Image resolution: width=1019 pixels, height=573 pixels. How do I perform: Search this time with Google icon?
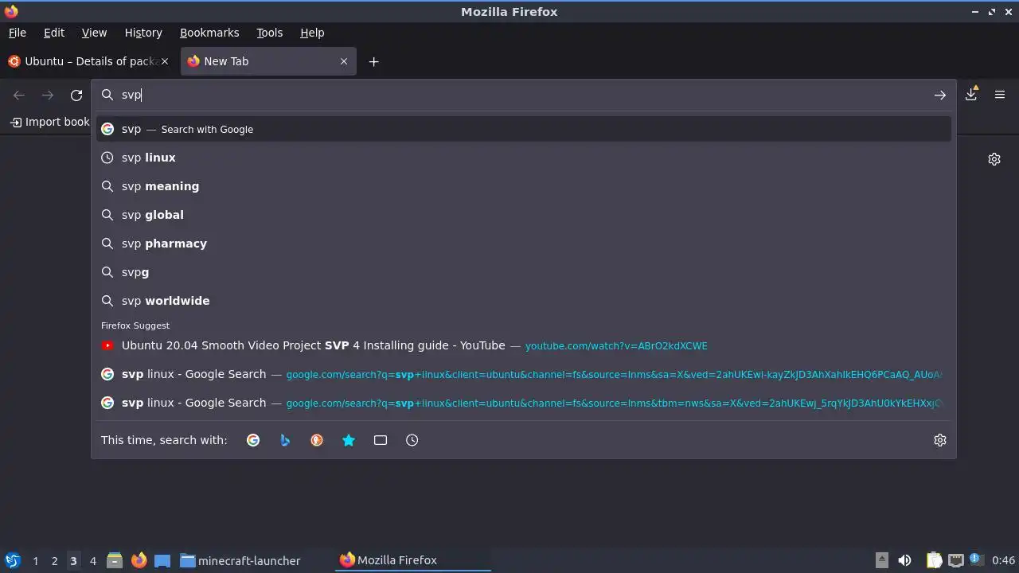pos(253,440)
